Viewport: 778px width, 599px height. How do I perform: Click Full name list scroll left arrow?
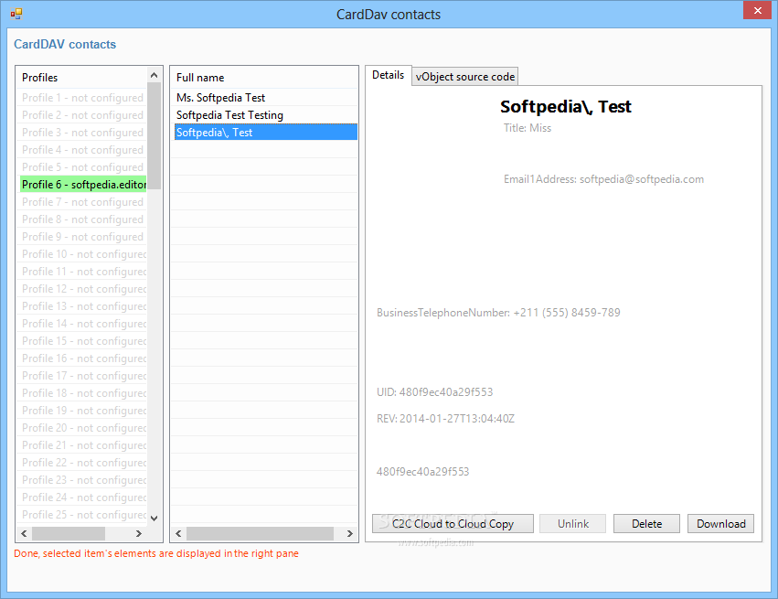[x=178, y=533]
